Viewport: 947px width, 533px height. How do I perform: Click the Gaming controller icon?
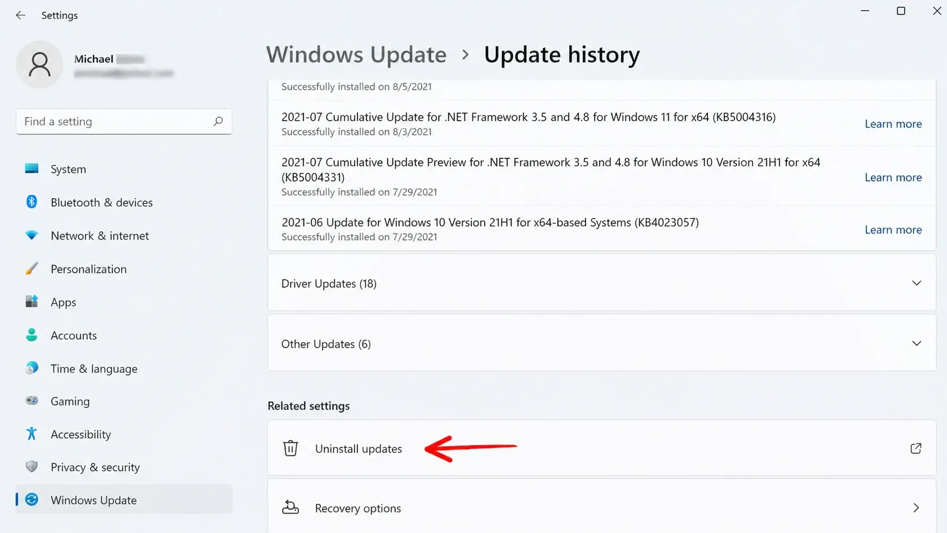click(x=32, y=400)
